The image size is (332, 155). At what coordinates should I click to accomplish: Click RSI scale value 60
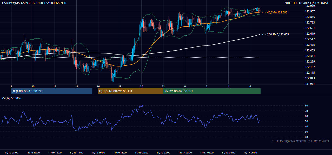click(306, 116)
